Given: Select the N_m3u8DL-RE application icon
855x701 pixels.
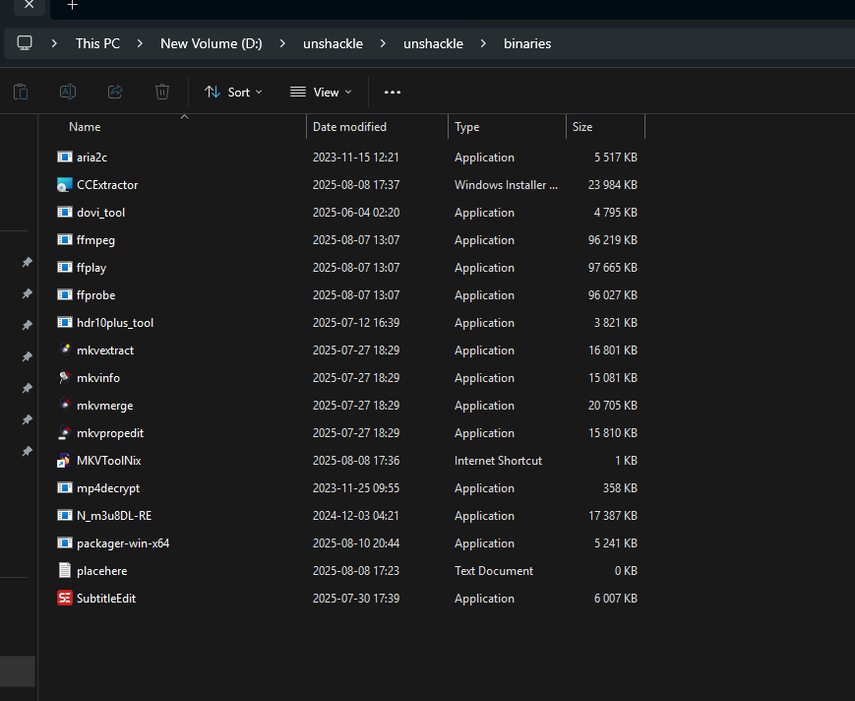Looking at the screenshot, I should click(x=65, y=515).
